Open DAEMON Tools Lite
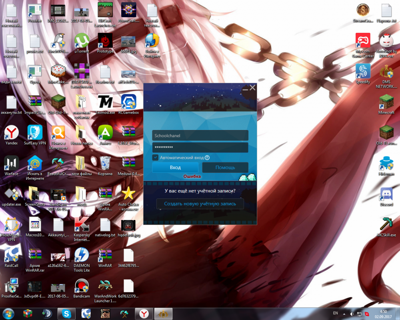Screen dimensions: 400x320 pos(81,256)
